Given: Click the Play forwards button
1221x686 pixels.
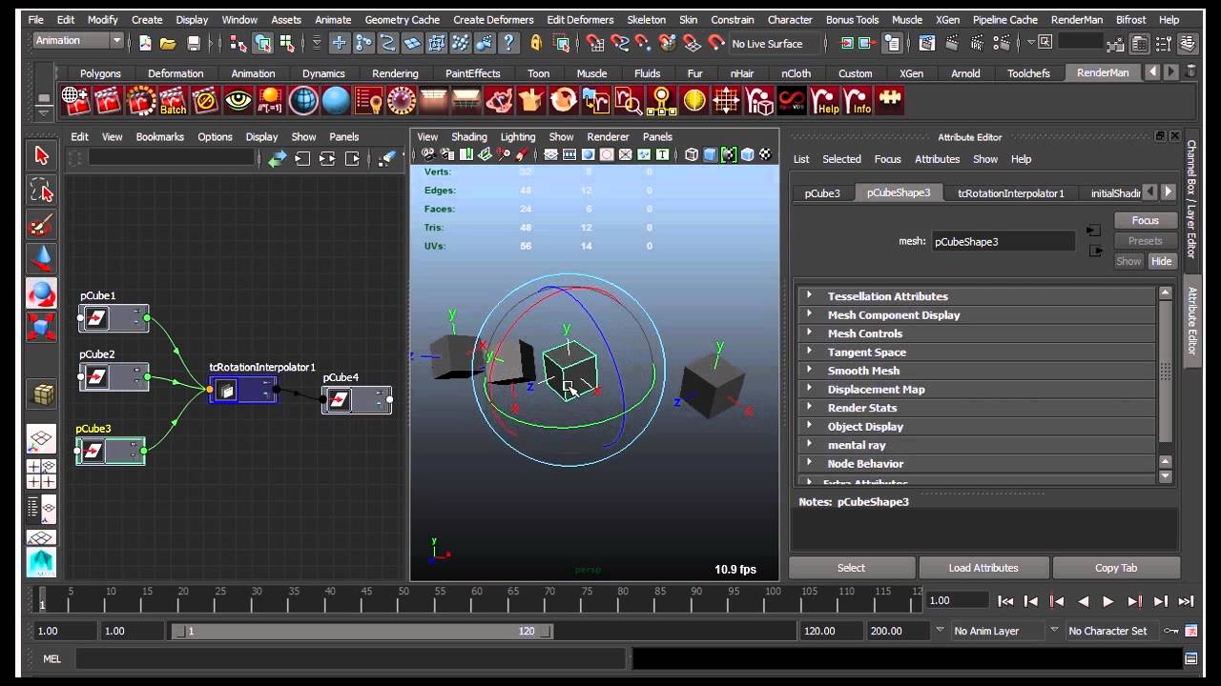Looking at the screenshot, I should click(x=1108, y=601).
